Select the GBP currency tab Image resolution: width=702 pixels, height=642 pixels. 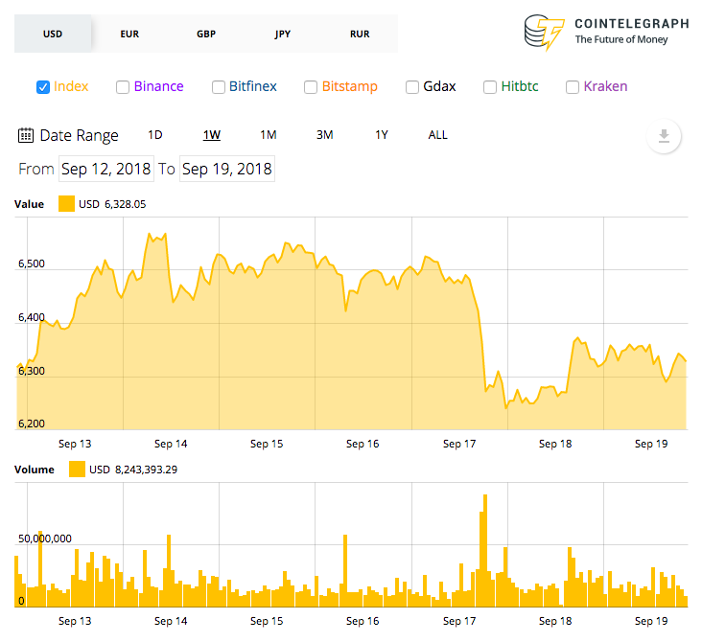[x=206, y=34]
